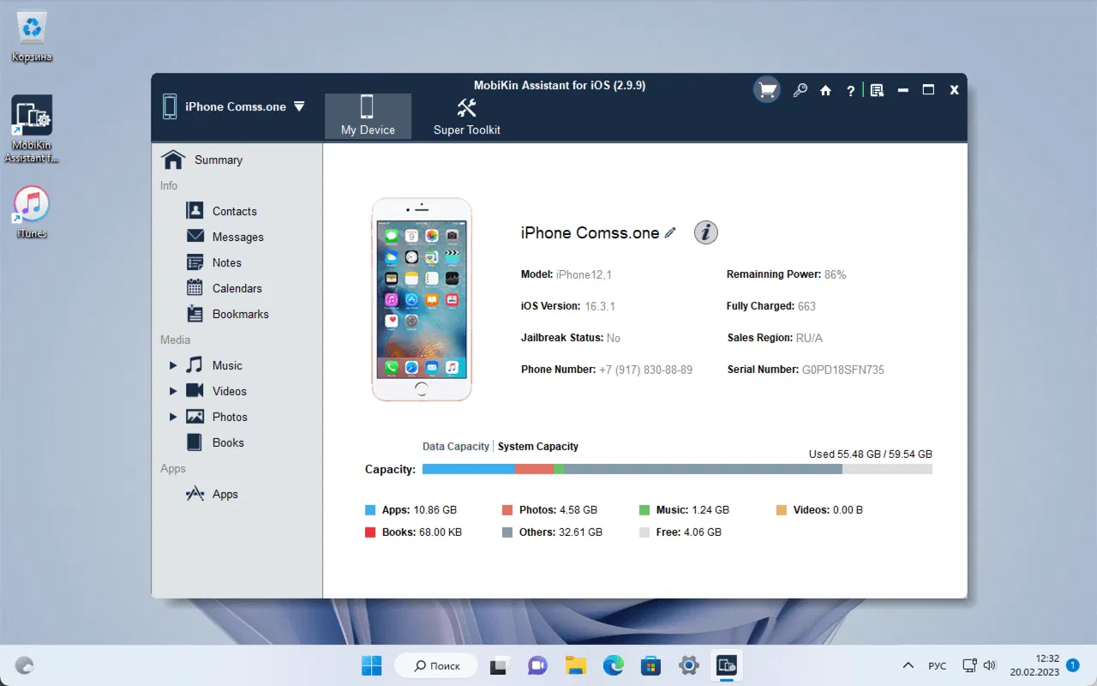The image size is (1097, 686).
Task: Open Microsoft Store from the taskbar
Action: coord(650,665)
